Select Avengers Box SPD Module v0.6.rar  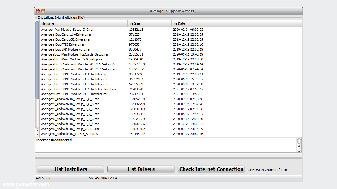[66, 49]
